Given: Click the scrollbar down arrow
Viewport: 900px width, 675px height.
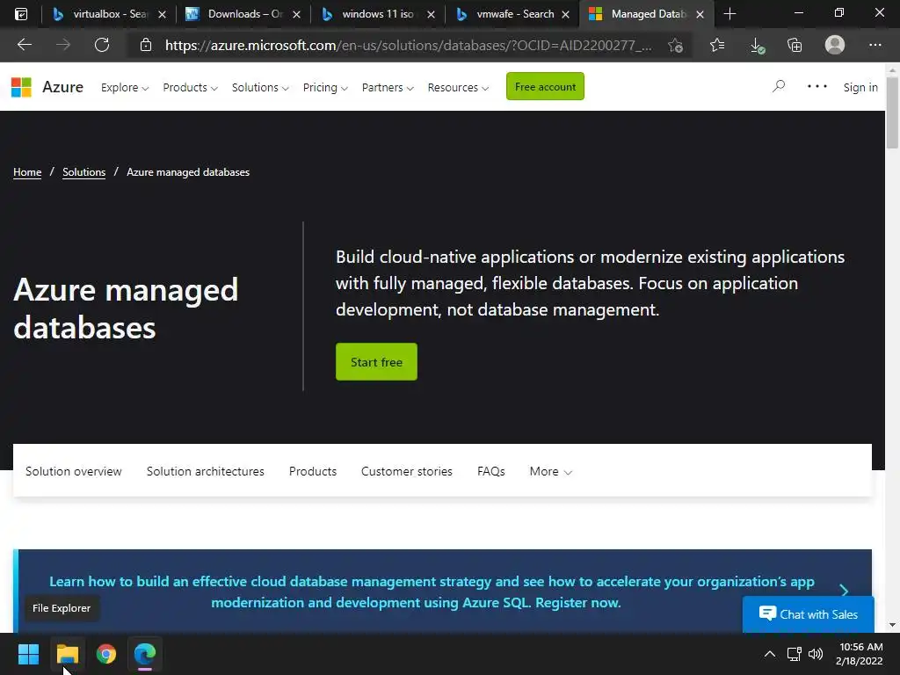Looking at the screenshot, I should click(x=892, y=625).
